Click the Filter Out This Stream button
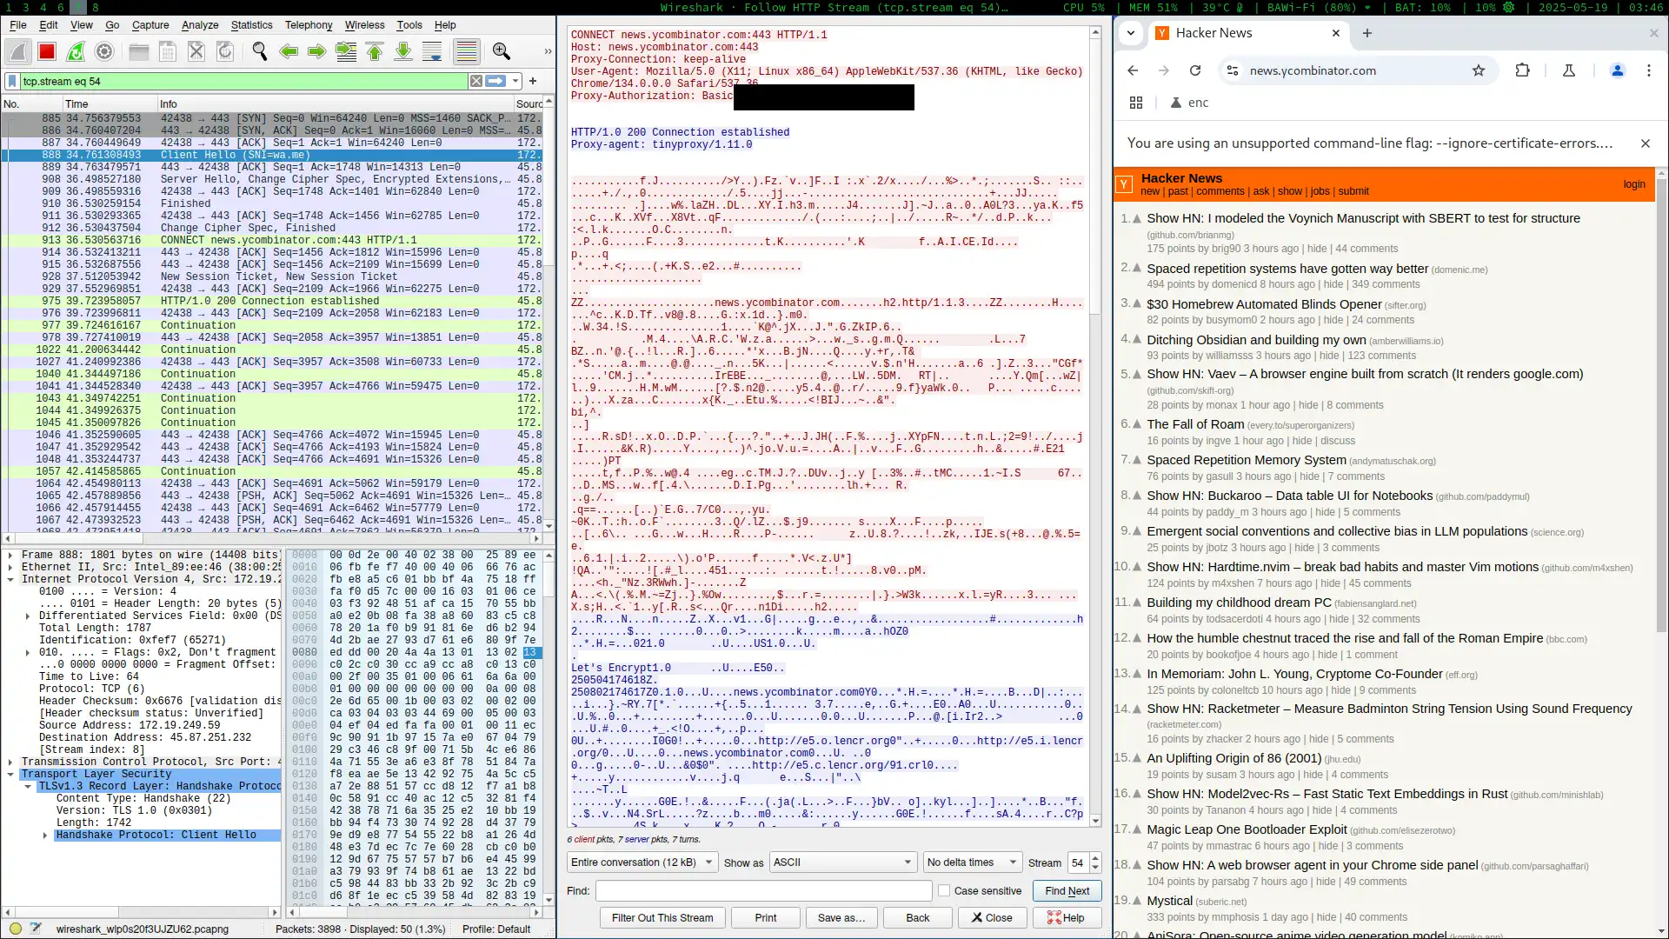This screenshot has height=939, width=1669. [x=662, y=918]
